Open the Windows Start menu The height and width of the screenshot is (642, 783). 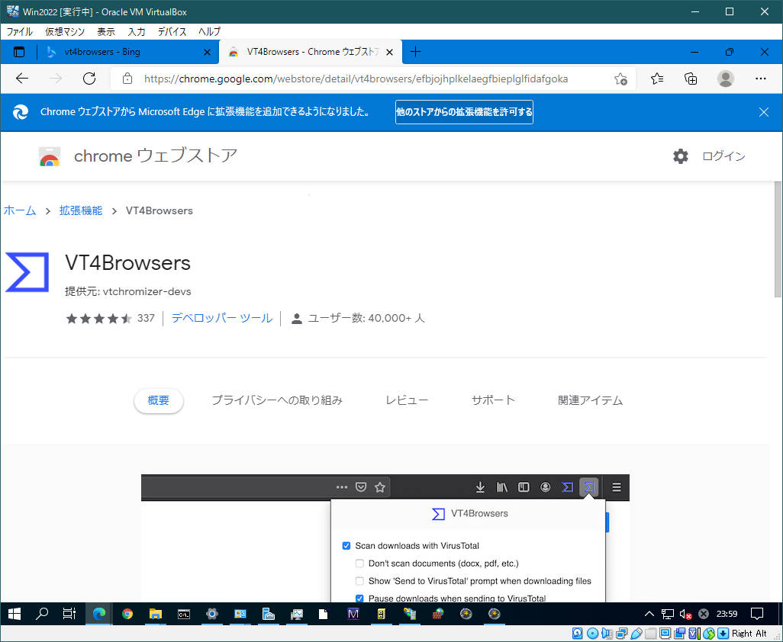pos(14,614)
